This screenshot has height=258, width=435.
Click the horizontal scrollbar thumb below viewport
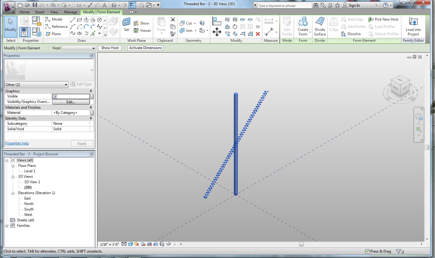301,244
